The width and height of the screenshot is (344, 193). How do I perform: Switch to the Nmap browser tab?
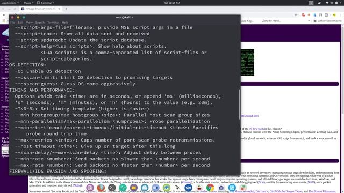pos(41,9)
